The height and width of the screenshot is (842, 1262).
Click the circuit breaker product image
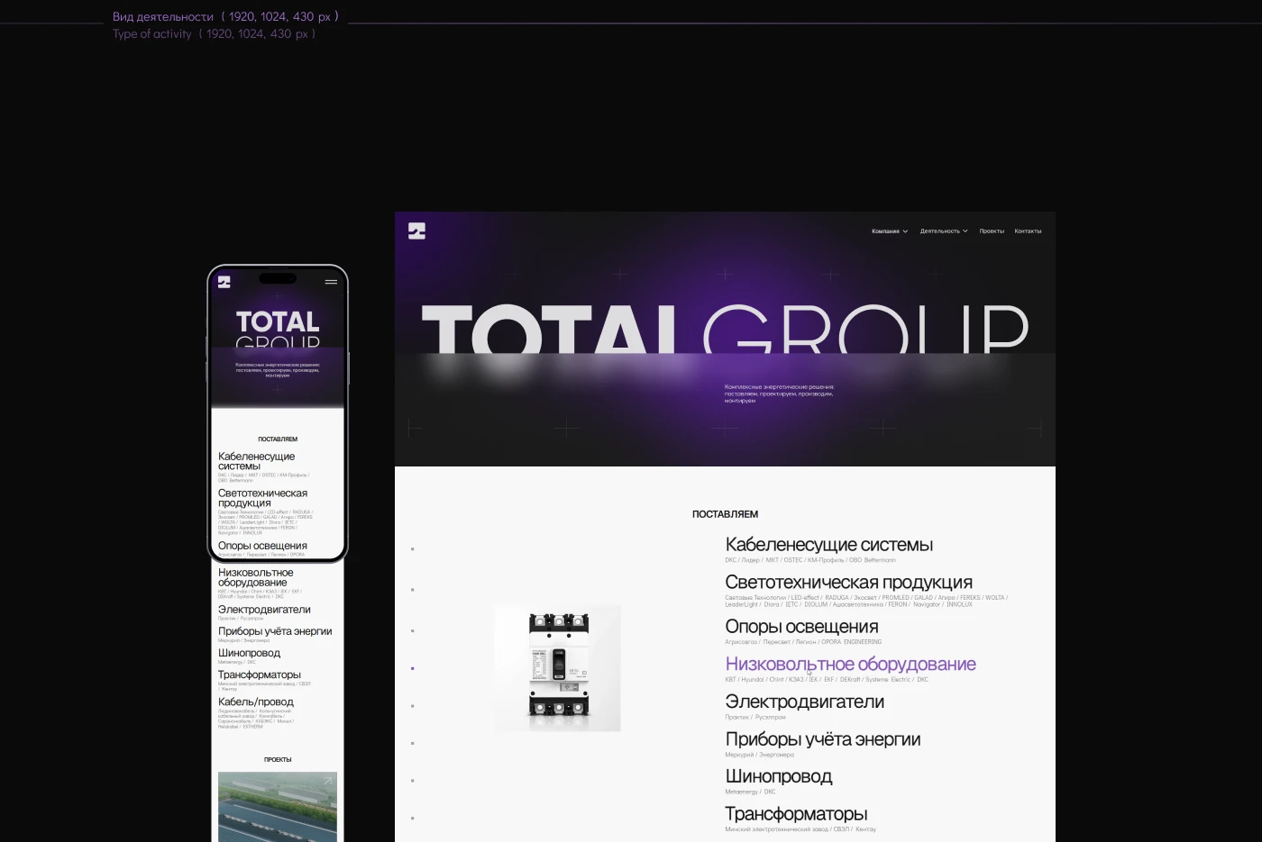(x=558, y=667)
